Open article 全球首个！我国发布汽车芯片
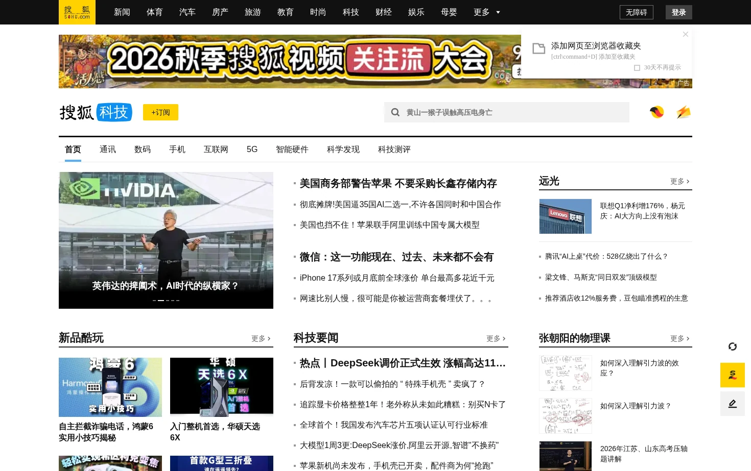The width and height of the screenshot is (751, 471). [394, 425]
